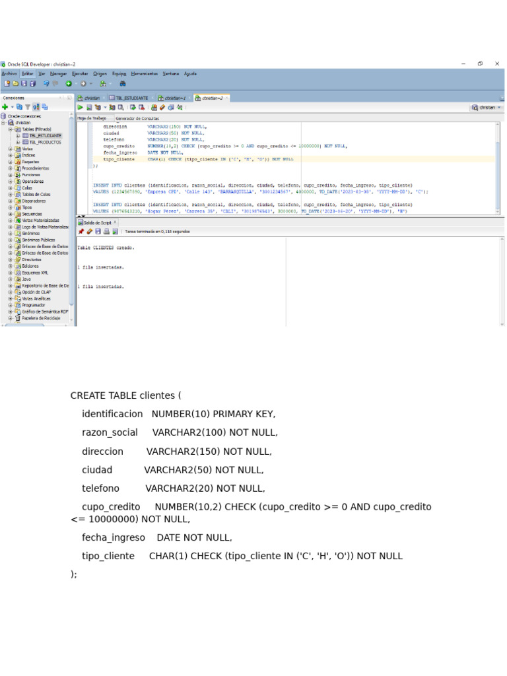Open the Ejecutar menu
Screen dimensions: 507x676
pyautogui.click(x=80, y=74)
